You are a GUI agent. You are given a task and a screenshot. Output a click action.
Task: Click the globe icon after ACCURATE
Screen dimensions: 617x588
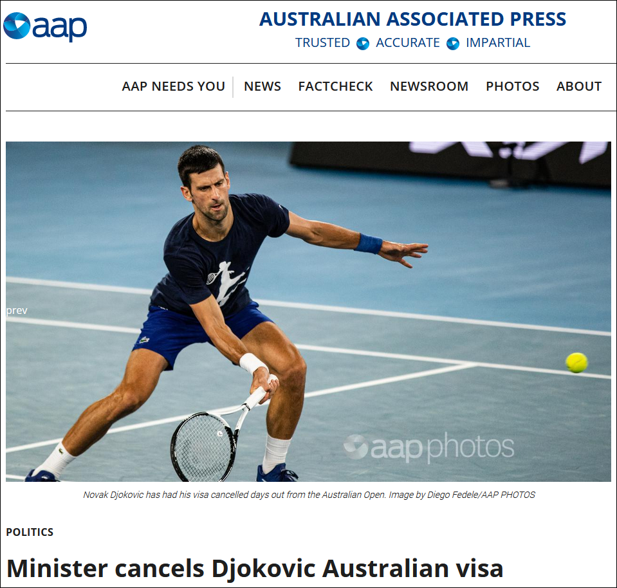[x=453, y=43]
